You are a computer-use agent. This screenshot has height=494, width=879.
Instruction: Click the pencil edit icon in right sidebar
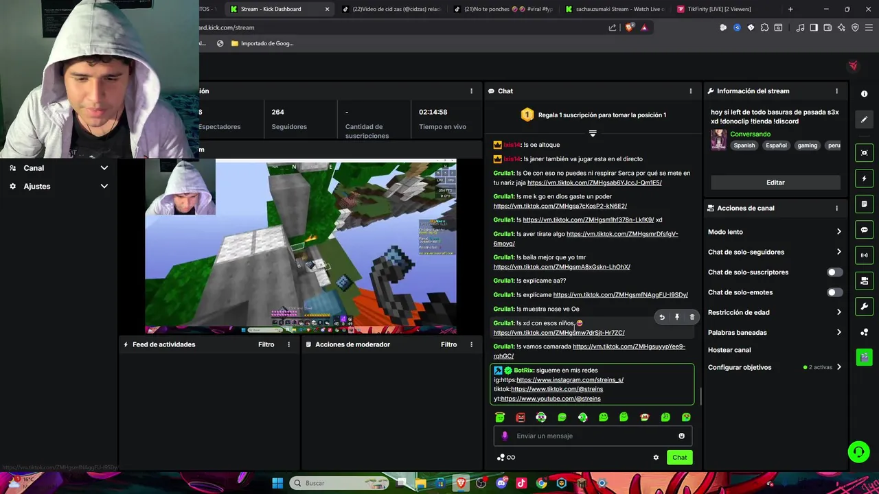pyautogui.click(x=865, y=119)
